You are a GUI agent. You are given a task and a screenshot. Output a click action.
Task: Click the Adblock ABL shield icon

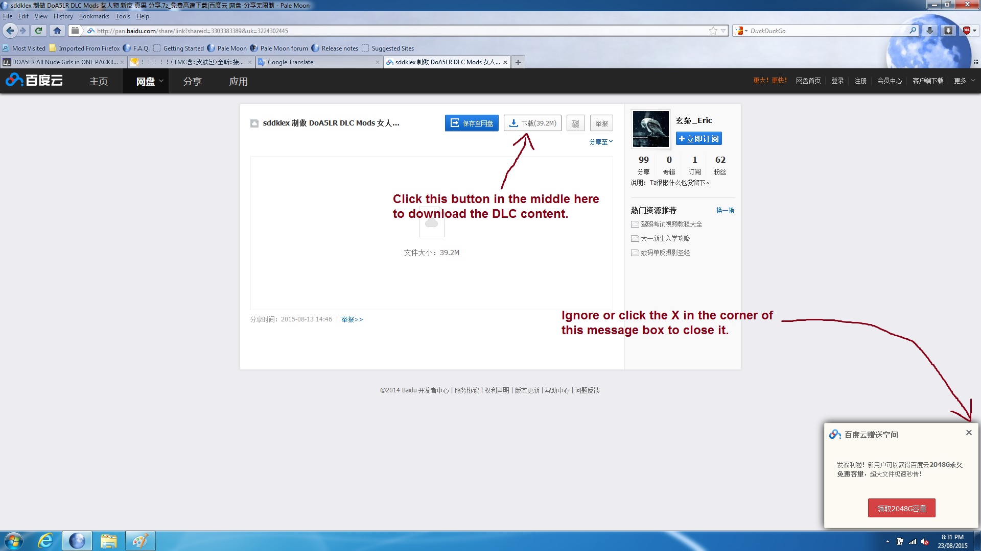click(967, 31)
